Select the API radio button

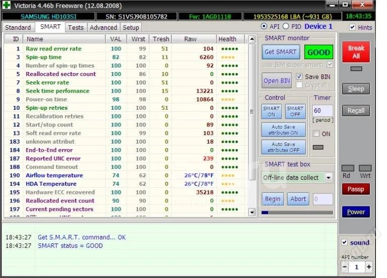(264, 26)
